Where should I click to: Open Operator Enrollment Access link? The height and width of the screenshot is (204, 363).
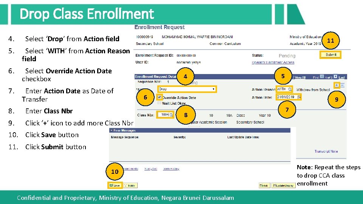(273, 62)
